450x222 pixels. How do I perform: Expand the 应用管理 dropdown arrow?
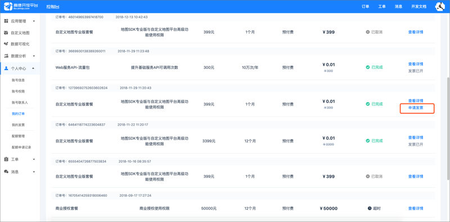[34, 21]
